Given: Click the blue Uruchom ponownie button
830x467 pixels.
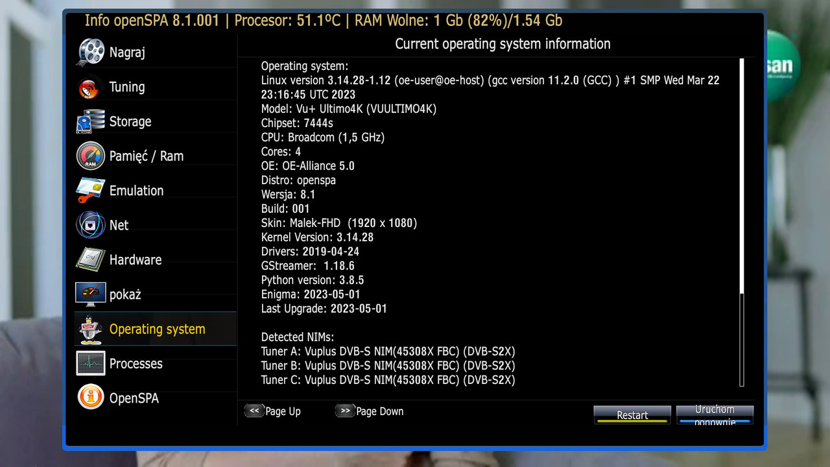Looking at the screenshot, I should click(x=715, y=415).
